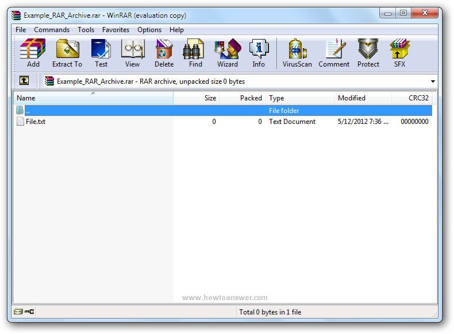Click the parent folder icon in list

(x=20, y=110)
